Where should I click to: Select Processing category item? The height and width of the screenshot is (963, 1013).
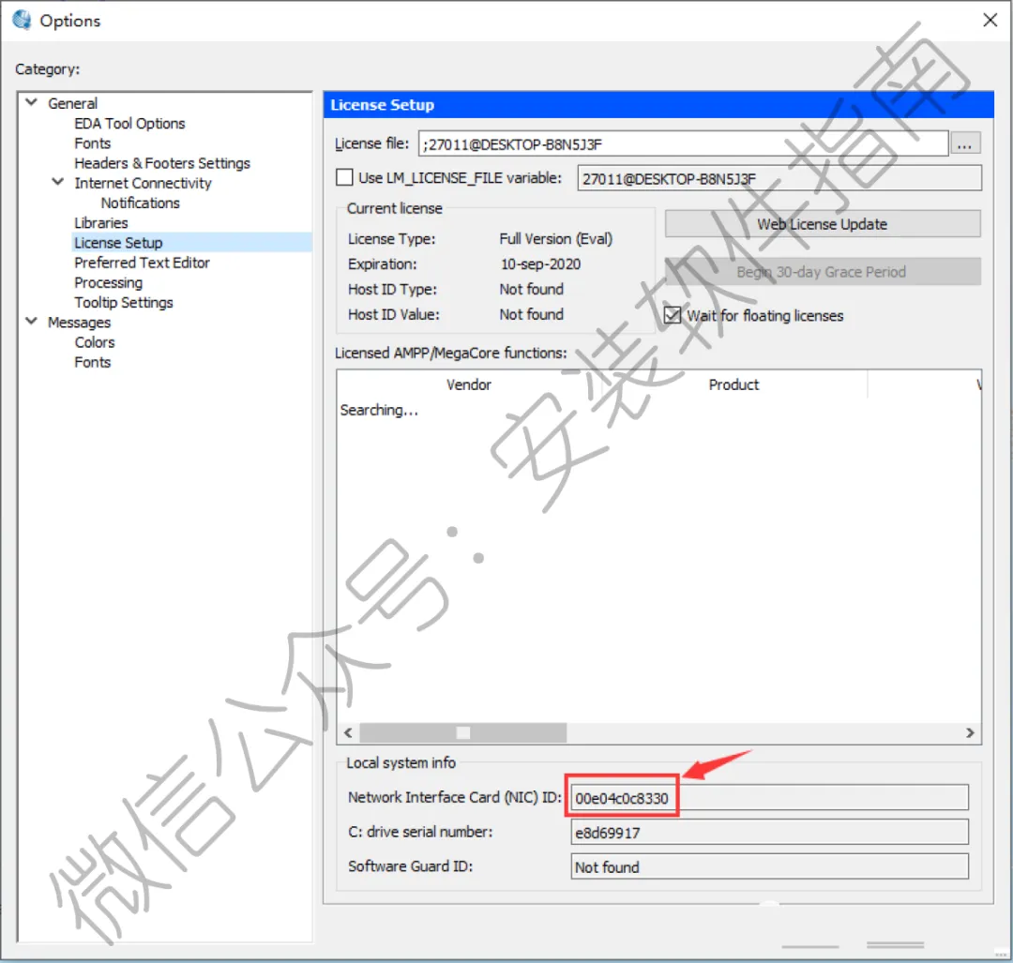108,283
